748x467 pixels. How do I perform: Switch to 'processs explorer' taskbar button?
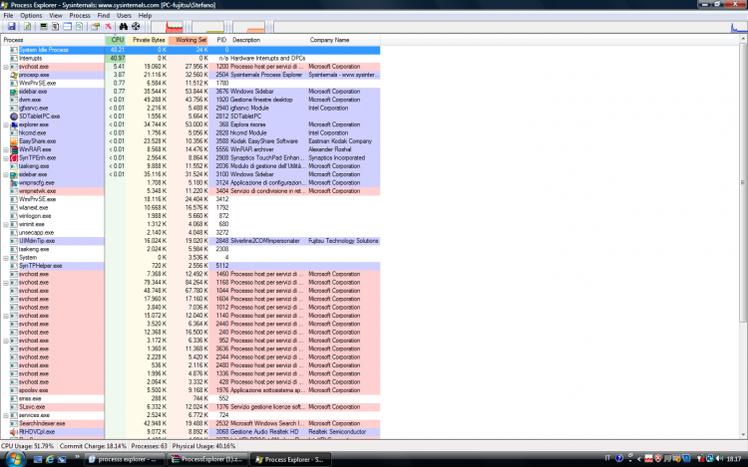(x=125, y=459)
